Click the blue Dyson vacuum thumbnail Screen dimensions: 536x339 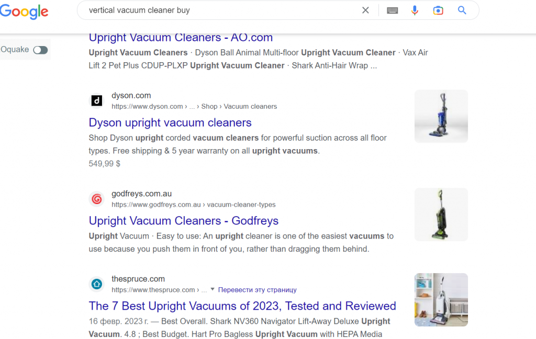[441, 116]
